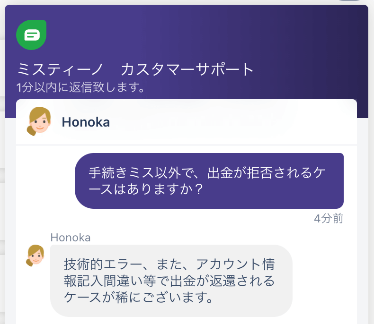Screen dimensions: 374x324
Task: Click the word 出金が拒否される in user message
Action: pos(259,173)
